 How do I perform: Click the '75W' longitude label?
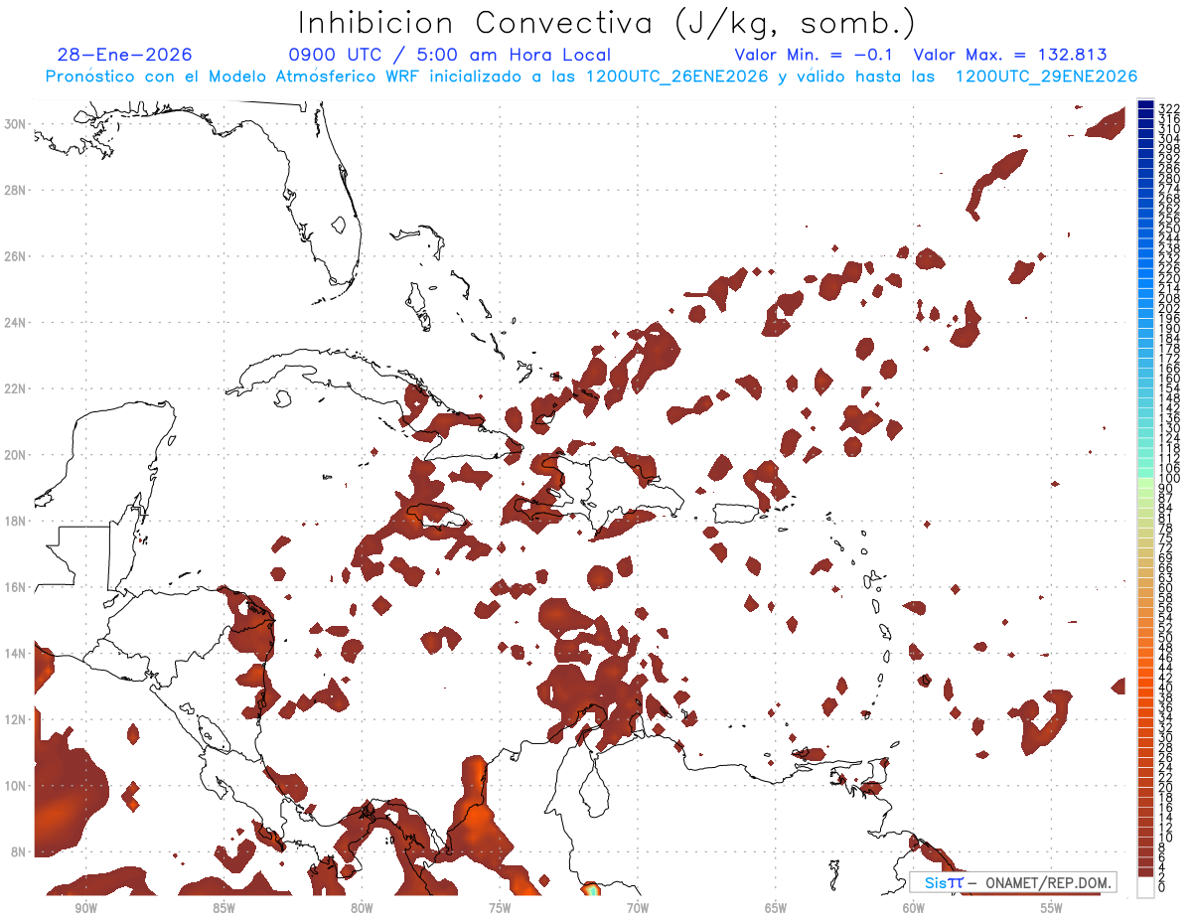coord(500,908)
